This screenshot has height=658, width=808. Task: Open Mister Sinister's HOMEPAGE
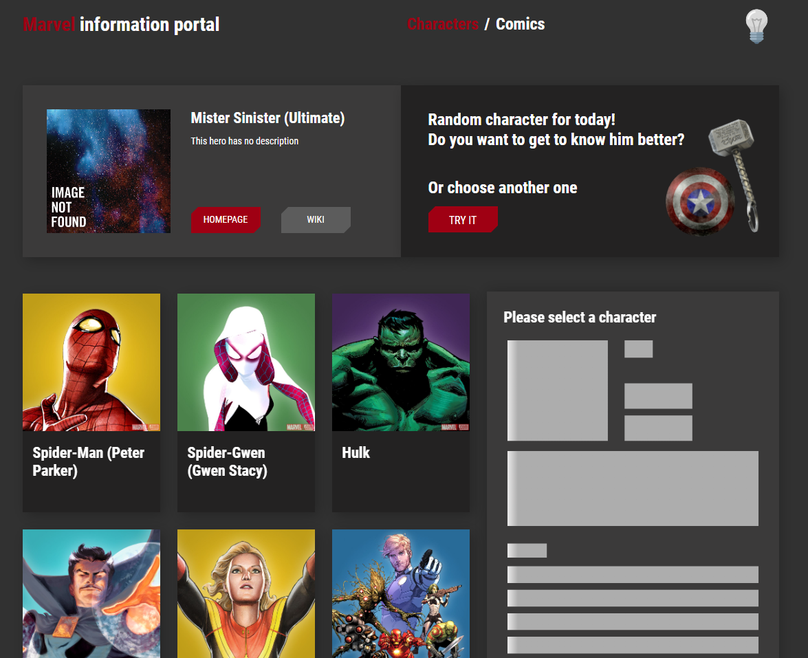click(x=226, y=219)
